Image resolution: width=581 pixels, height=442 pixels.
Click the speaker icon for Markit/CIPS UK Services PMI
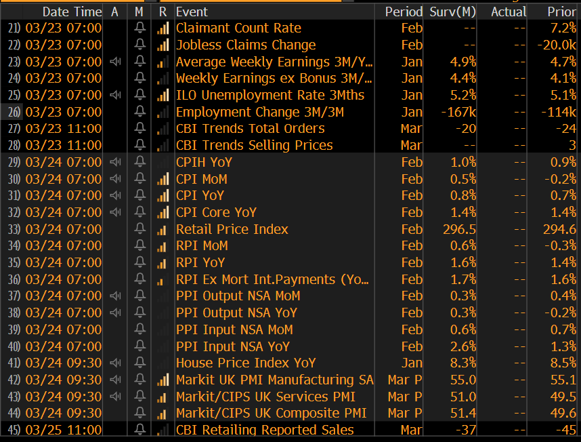tap(116, 397)
